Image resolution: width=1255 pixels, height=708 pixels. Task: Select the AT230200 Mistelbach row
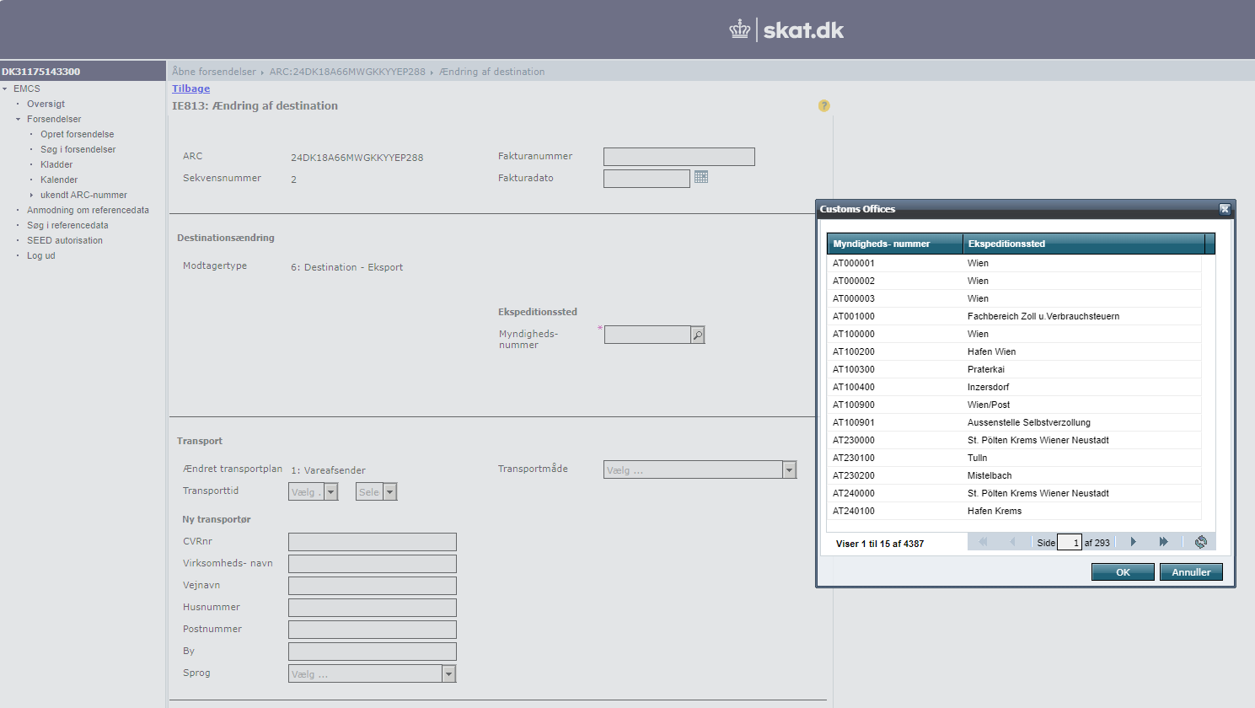click(x=1014, y=475)
